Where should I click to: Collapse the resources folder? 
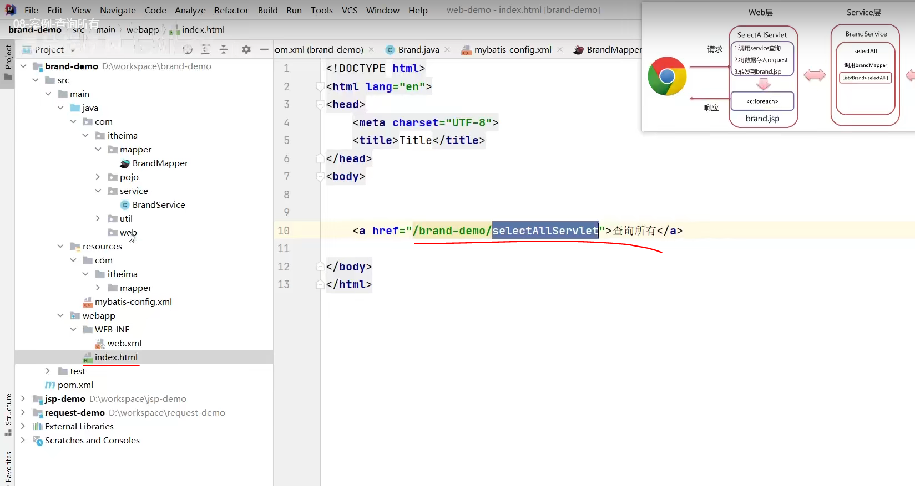[x=60, y=246]
